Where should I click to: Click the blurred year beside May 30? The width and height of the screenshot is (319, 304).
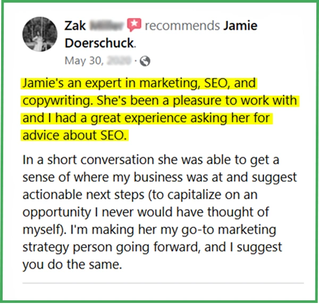point(119,61)
